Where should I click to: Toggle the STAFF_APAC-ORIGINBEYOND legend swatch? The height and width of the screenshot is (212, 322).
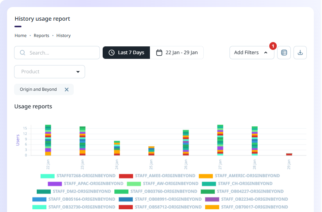[x=55, y=184]
